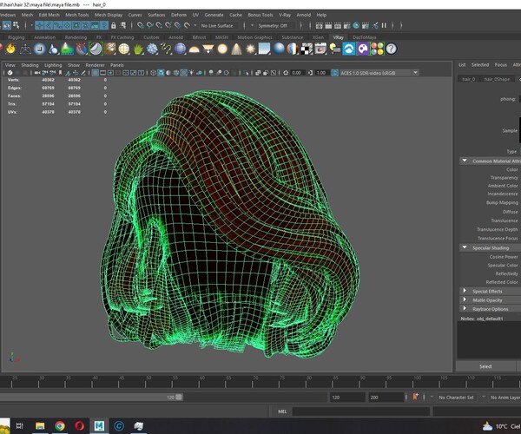The image size is (521, 434).
Task: Toggle smooth shade all in panel toolbar
Action: (161, 73)
